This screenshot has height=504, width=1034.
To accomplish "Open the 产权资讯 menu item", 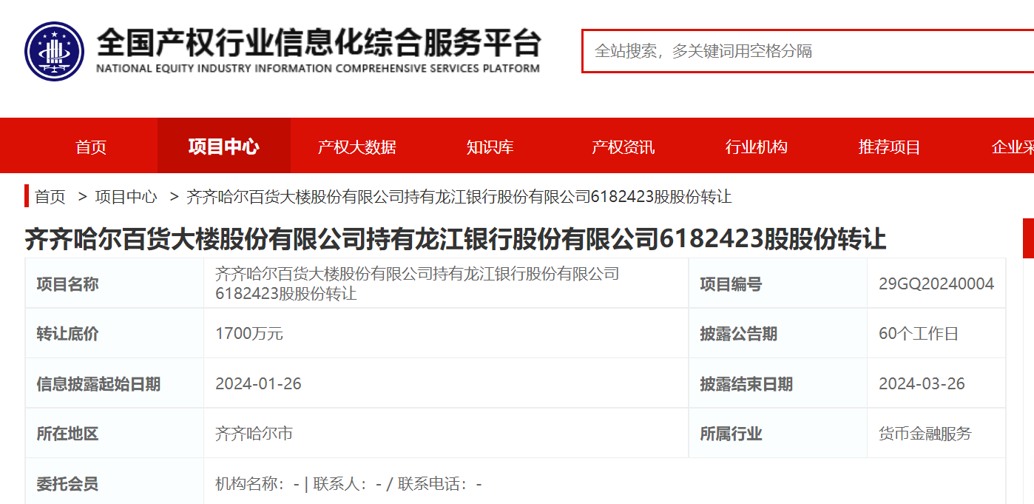I will pyautogui.click(x=624, y=147).
